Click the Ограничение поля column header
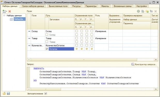160x97 pixels. [x=84, y=16]
